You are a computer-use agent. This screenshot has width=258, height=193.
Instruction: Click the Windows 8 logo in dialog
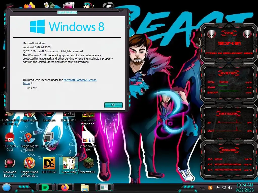click(67, 27)
